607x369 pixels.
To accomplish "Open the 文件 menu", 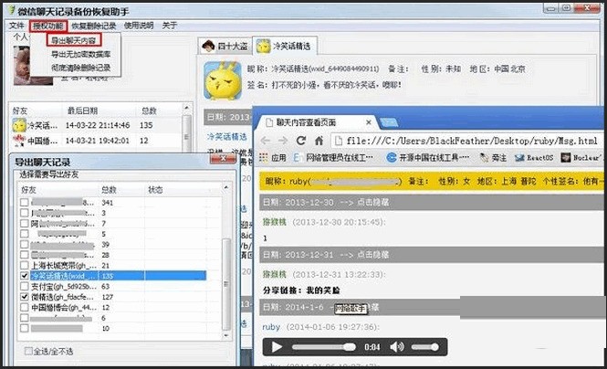I will pos(16,26).
